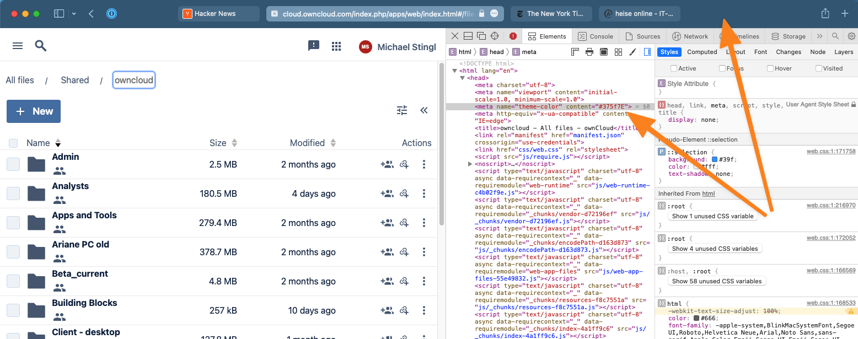Tick the select-all files checkbox

coord(13,143)
